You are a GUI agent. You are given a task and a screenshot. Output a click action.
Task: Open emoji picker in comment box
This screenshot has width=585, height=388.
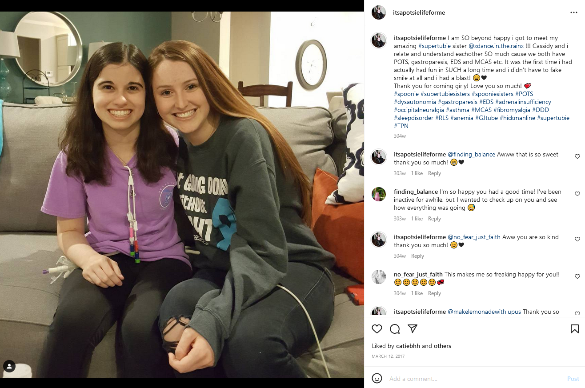pos(377,379)
